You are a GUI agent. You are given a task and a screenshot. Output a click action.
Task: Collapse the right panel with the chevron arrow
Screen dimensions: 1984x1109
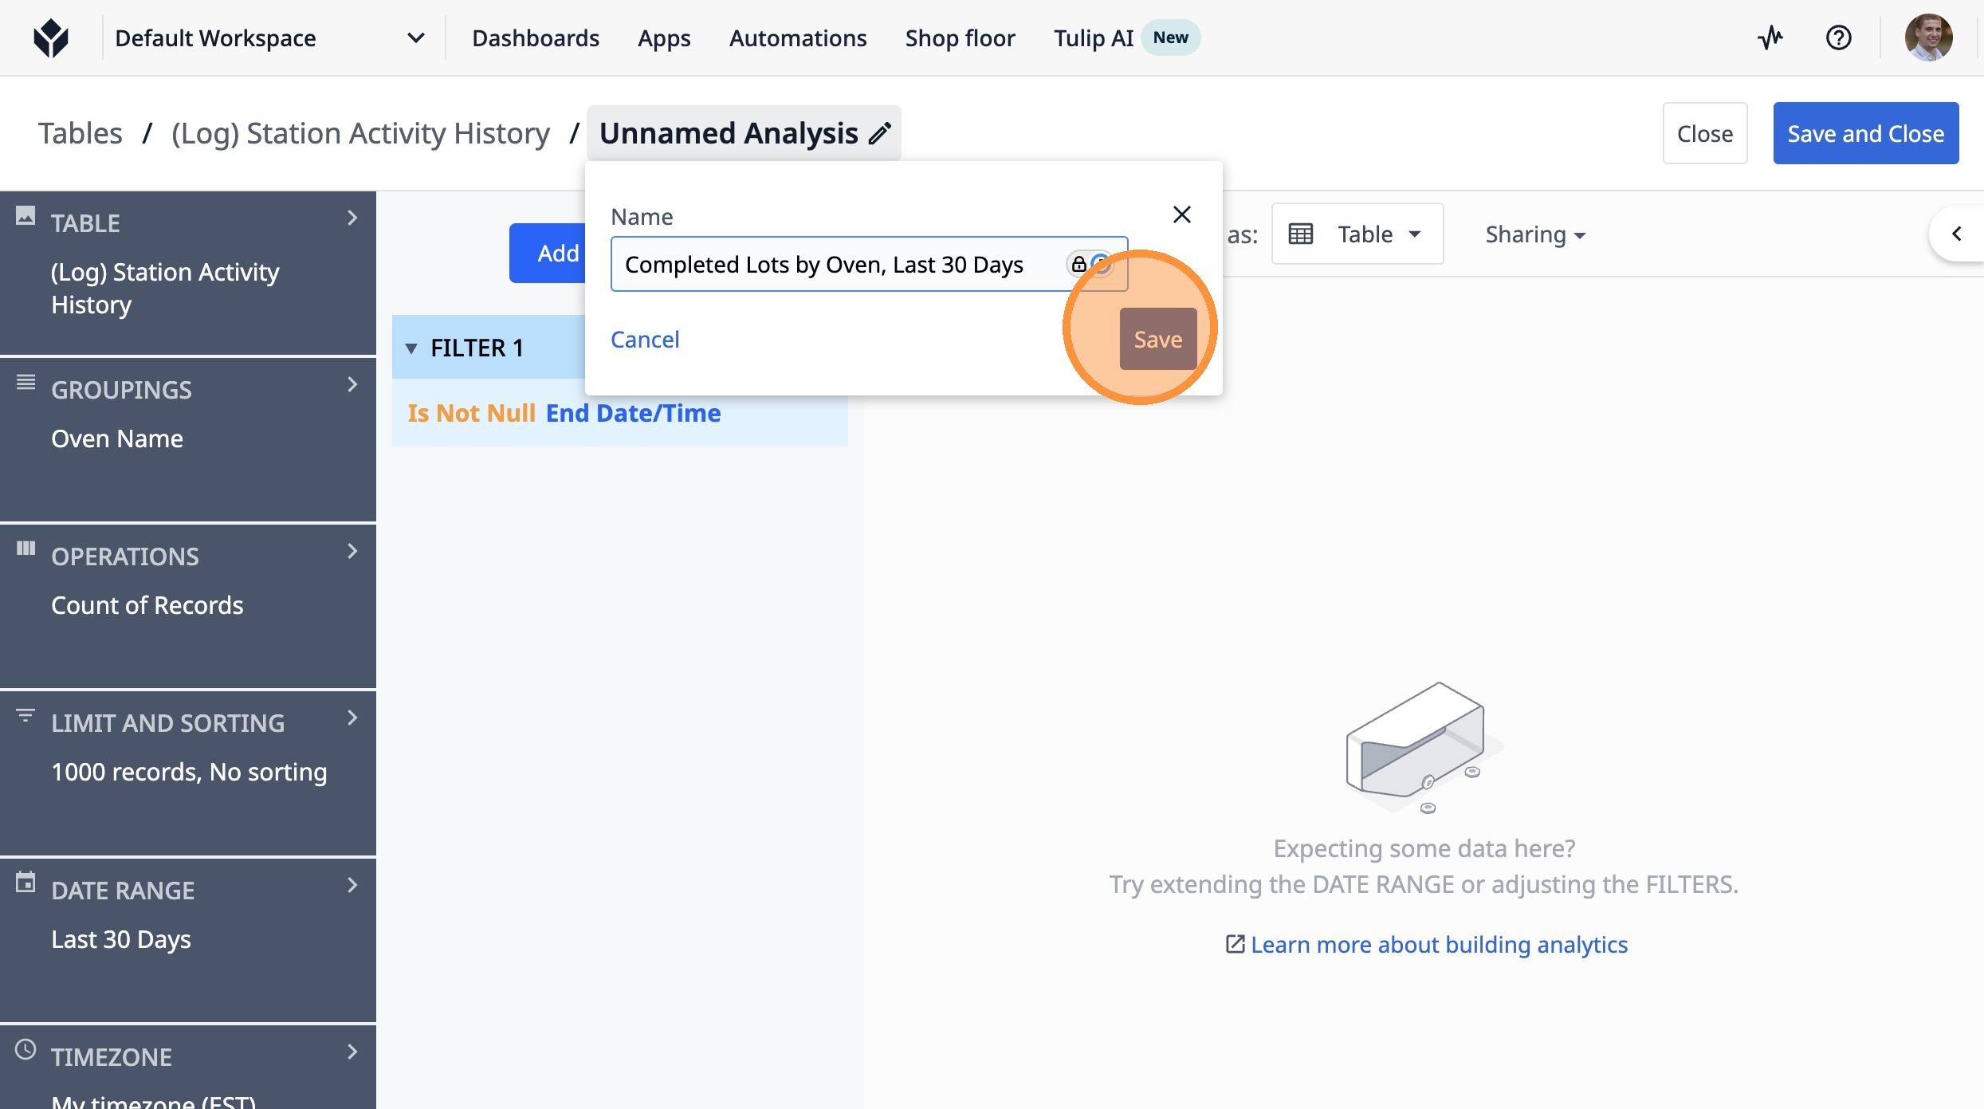tap(1956, 234)
